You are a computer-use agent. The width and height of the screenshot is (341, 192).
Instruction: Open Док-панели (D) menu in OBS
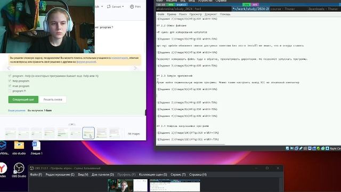[103, 174]
